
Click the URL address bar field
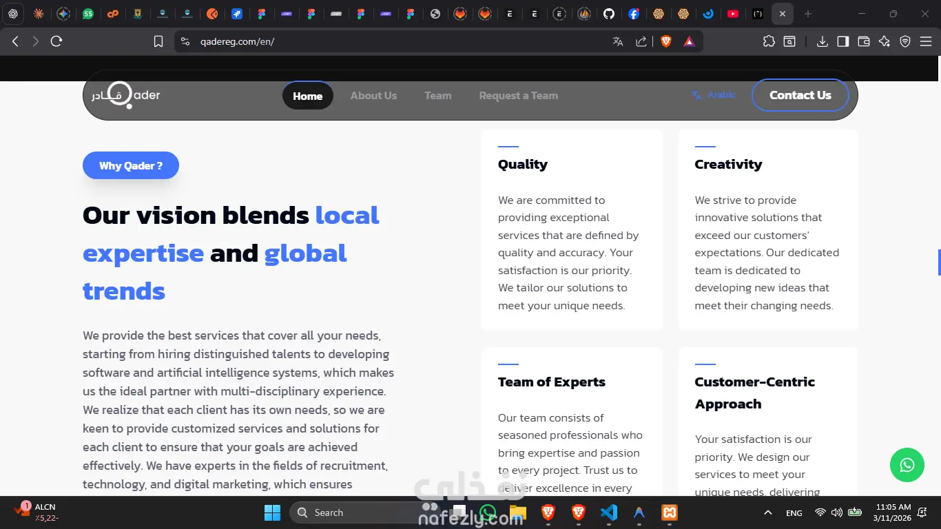(400, 41)
